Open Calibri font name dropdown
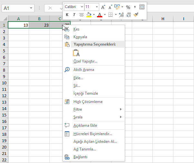Image resolution: width=194 pixels, height=163 pixels. (82, 7)
